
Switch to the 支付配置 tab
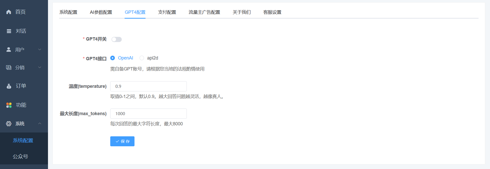coord(167,12)
